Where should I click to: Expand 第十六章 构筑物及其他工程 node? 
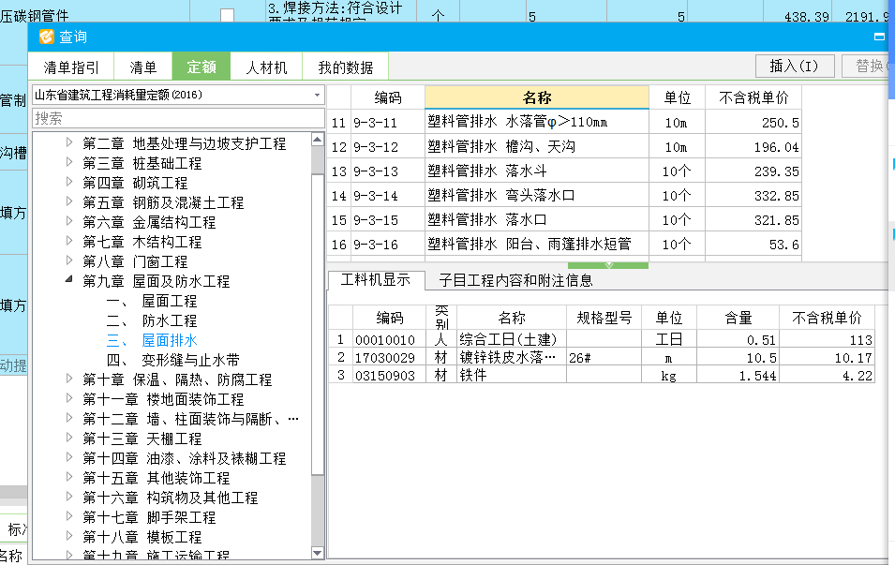coord(69,497)
